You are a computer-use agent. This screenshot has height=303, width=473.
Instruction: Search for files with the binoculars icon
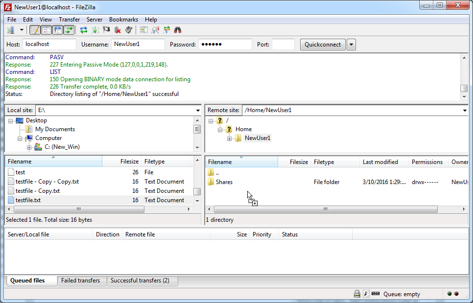(177, 30)
